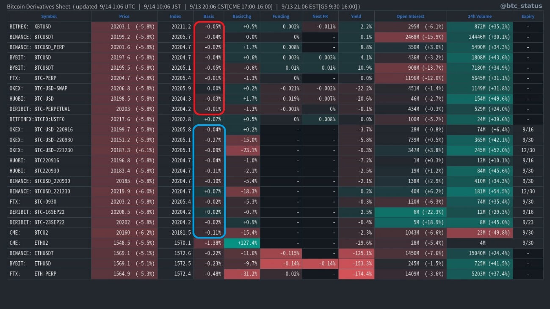Click the Symbol column header

(49, 16)
